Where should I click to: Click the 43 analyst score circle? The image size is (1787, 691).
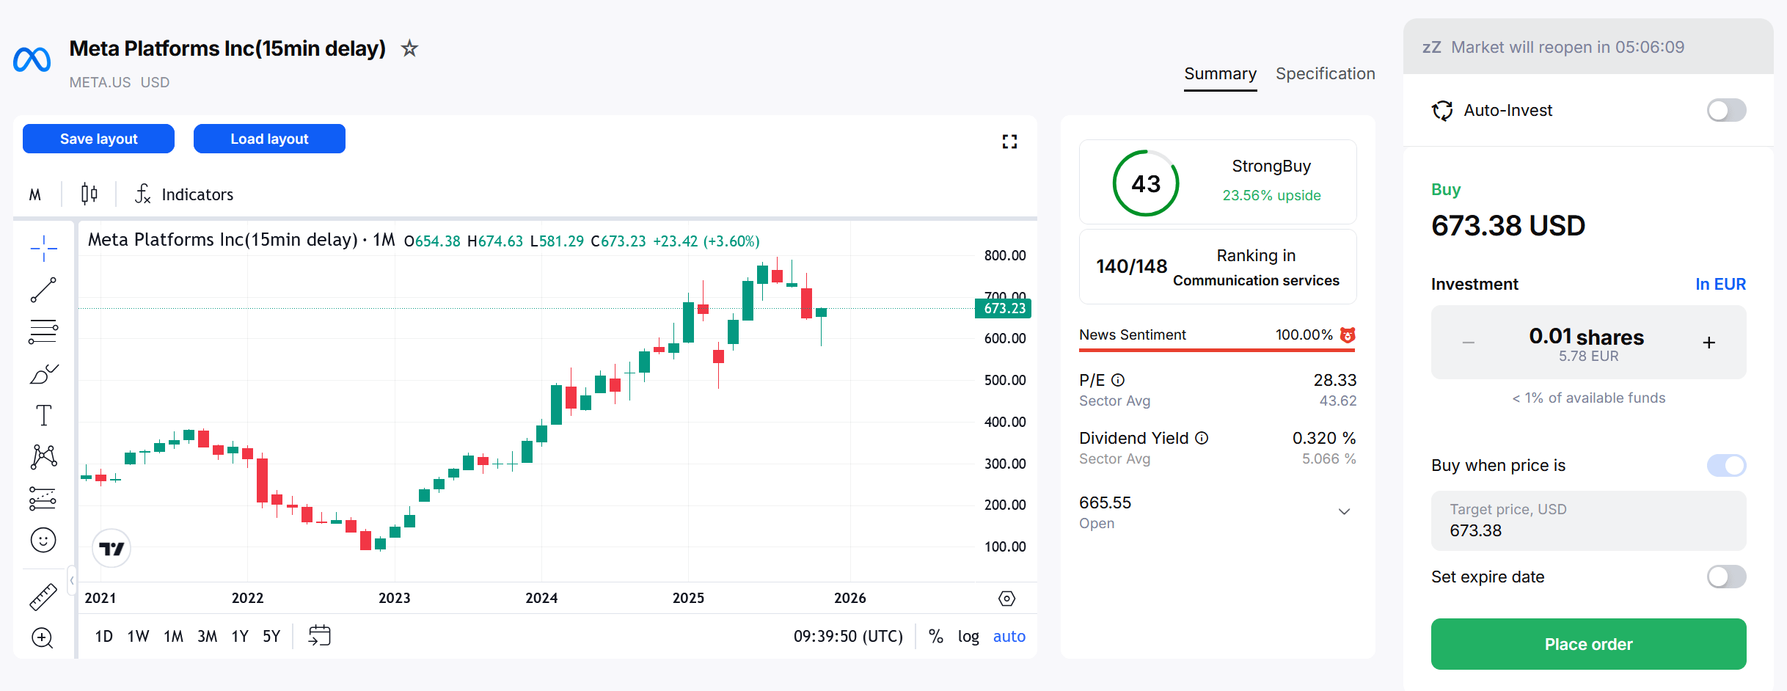[1146, 183]
